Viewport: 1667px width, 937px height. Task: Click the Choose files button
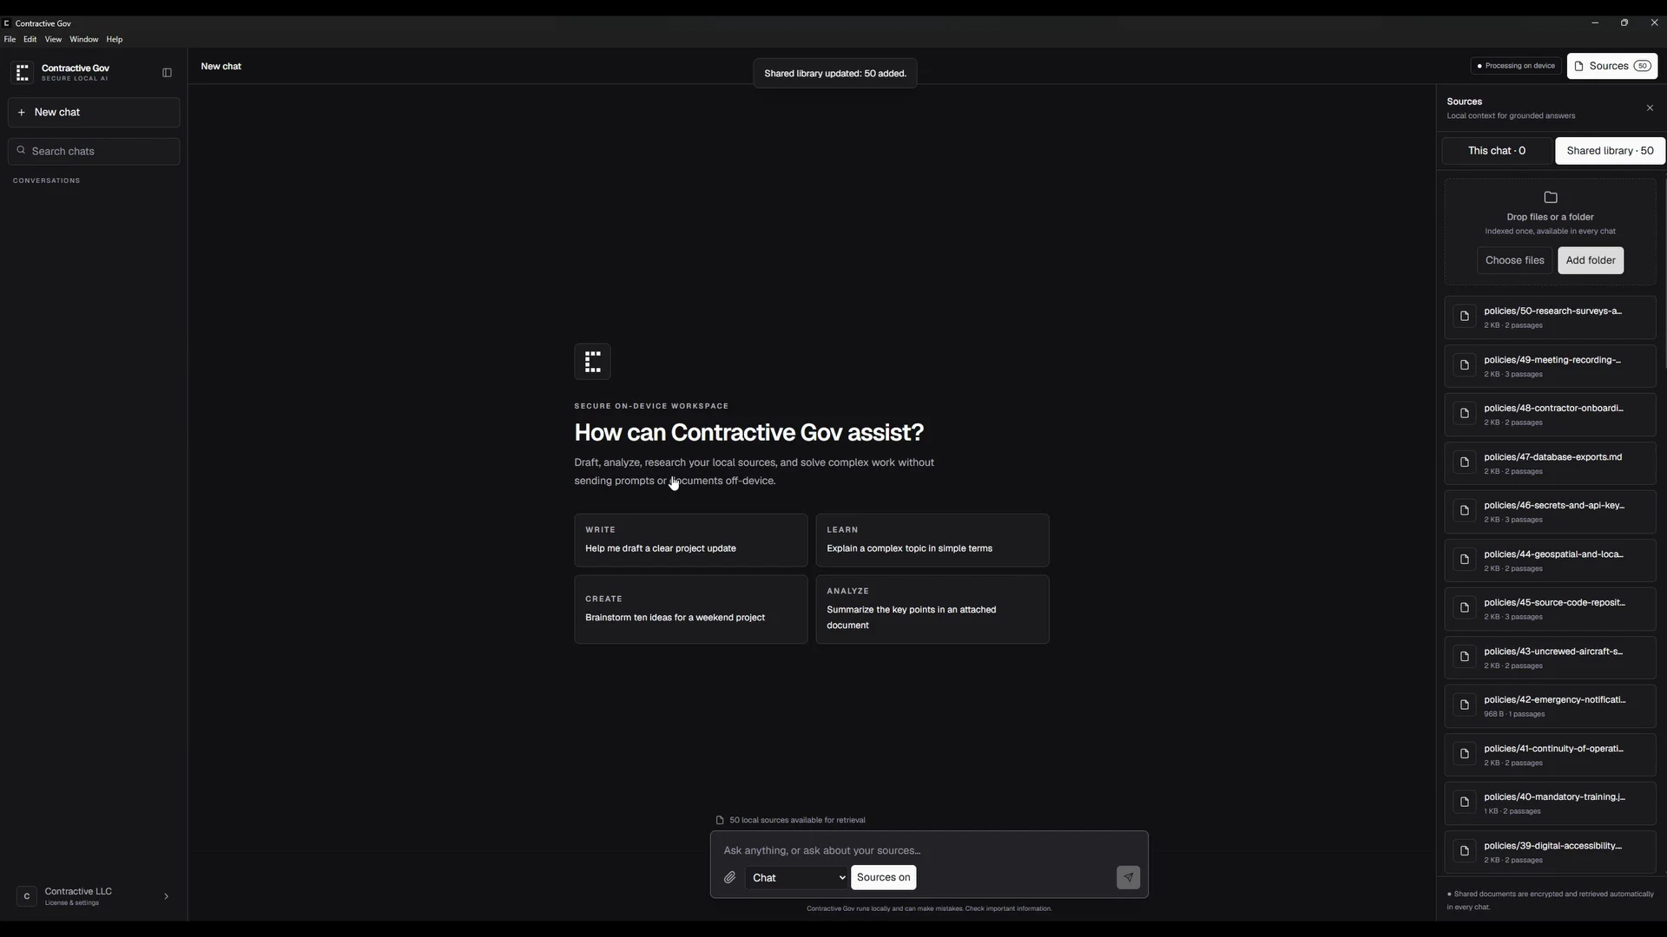point(1514,260)
